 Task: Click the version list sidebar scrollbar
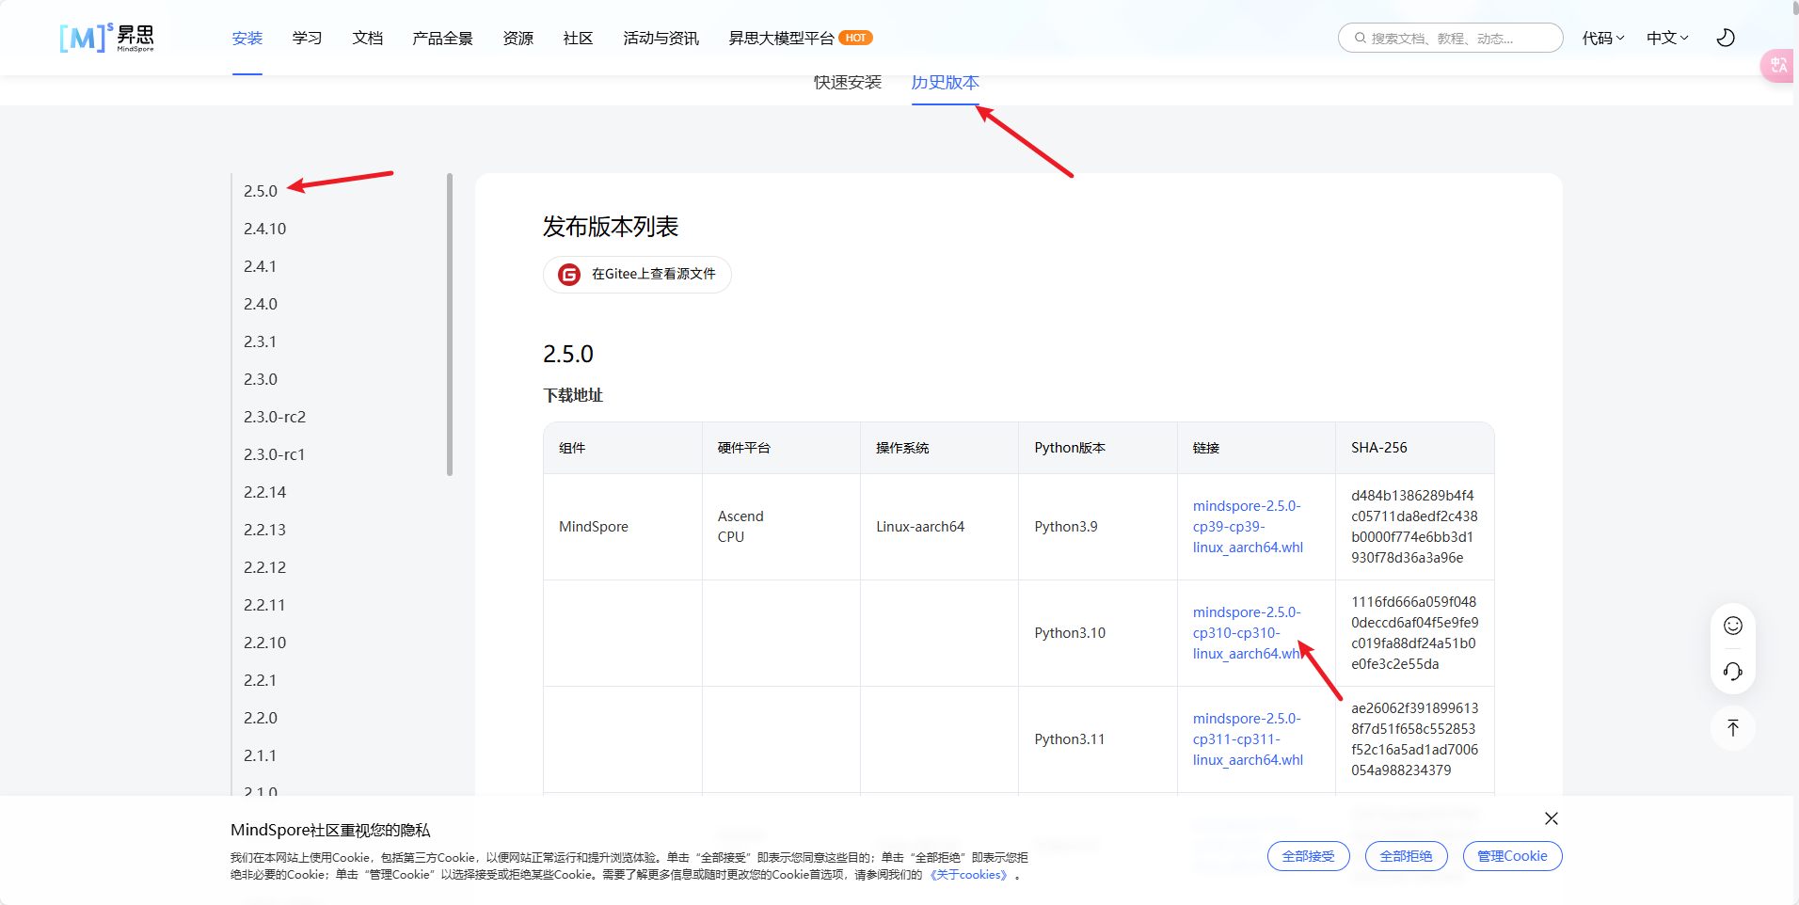click(x=450, y=325)
